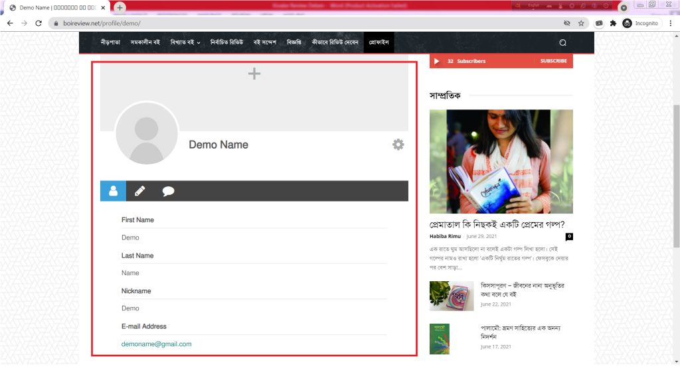The width and height of the screenshot is (680, 382).
Task: Click the প্রোফাইল menu item
Action: (x=379, y=42)
